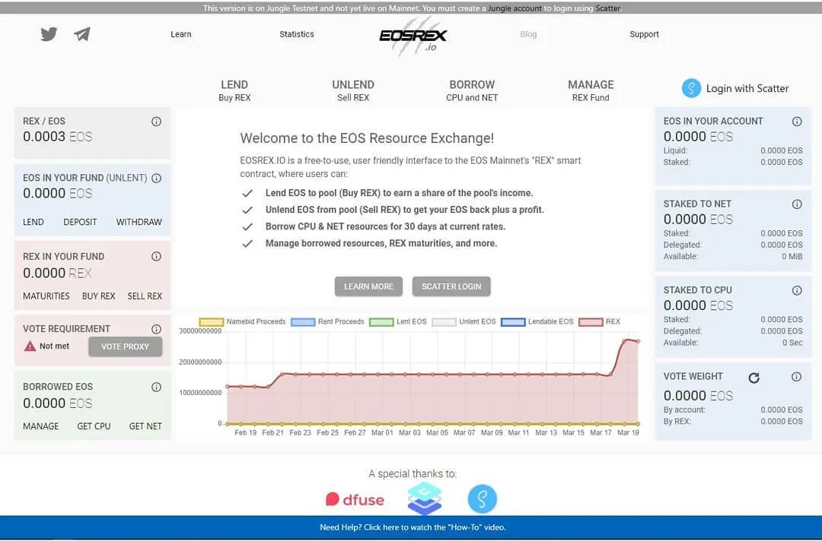Show info for REX in your fund card
This screenshot has height=541, width=822.
point(156,256)
